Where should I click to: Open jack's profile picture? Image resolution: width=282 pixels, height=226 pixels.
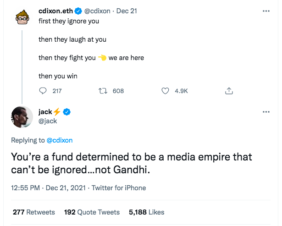[x=22, y=118]
